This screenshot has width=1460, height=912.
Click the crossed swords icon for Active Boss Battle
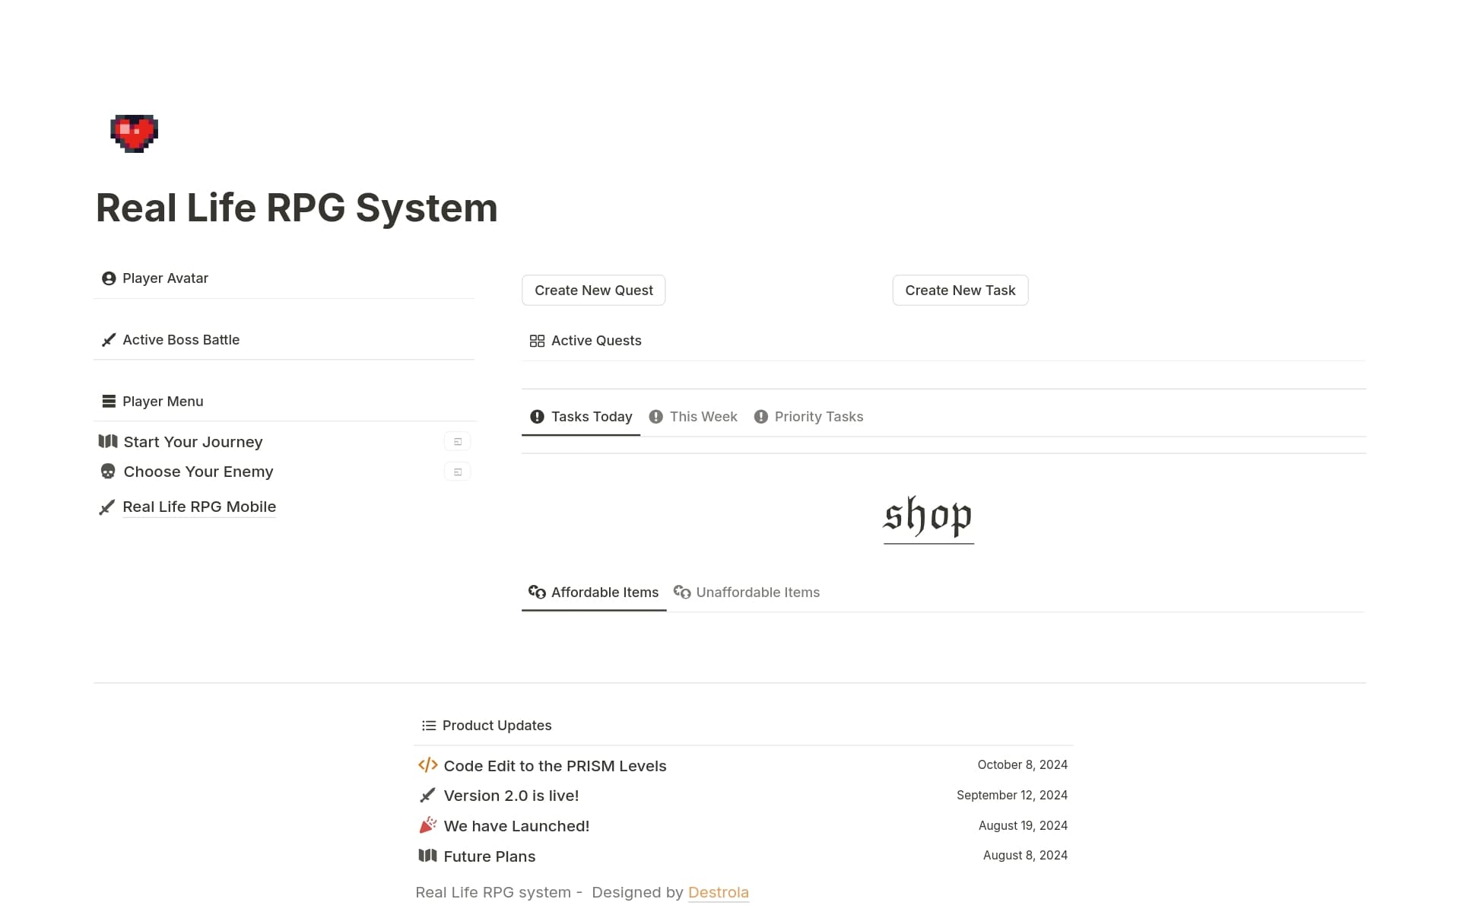click(109, 339)
